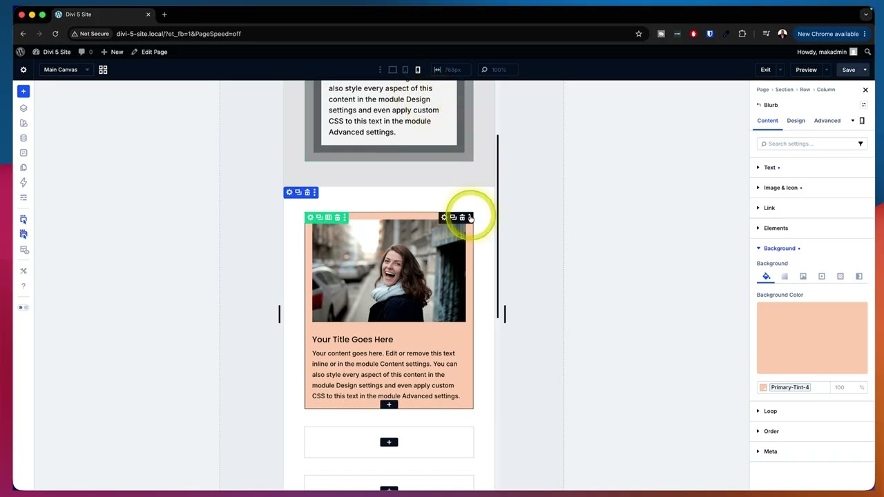Add module with plus below blurb
The image size is (884, 497).
click(x=389, y=405)
